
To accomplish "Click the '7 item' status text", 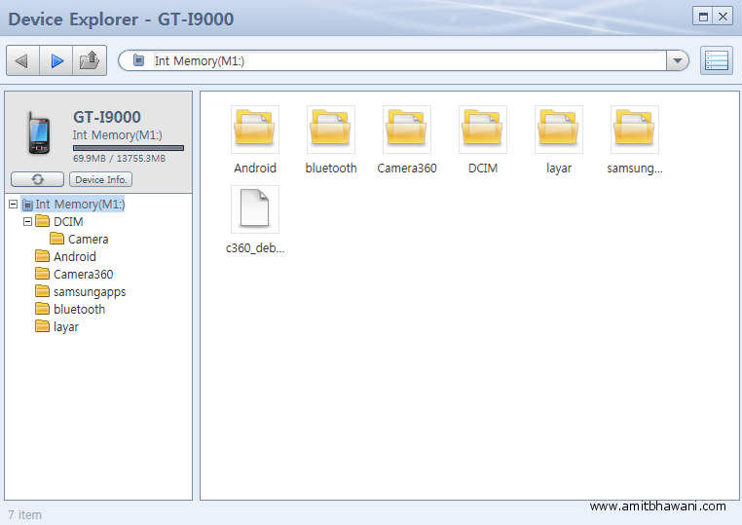I will tap(25, 514).
